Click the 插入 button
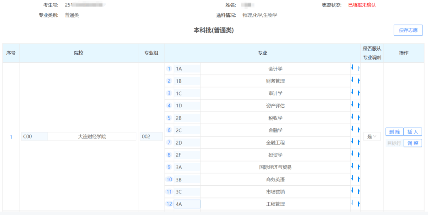This screenshot has height=215, width=428. [413, 132]
